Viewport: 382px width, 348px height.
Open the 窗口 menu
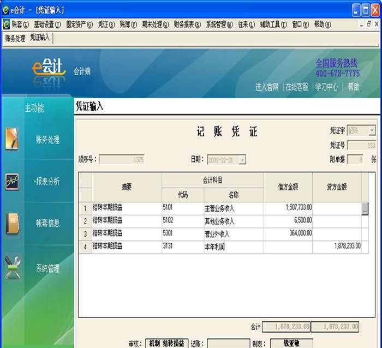[300, 25]
